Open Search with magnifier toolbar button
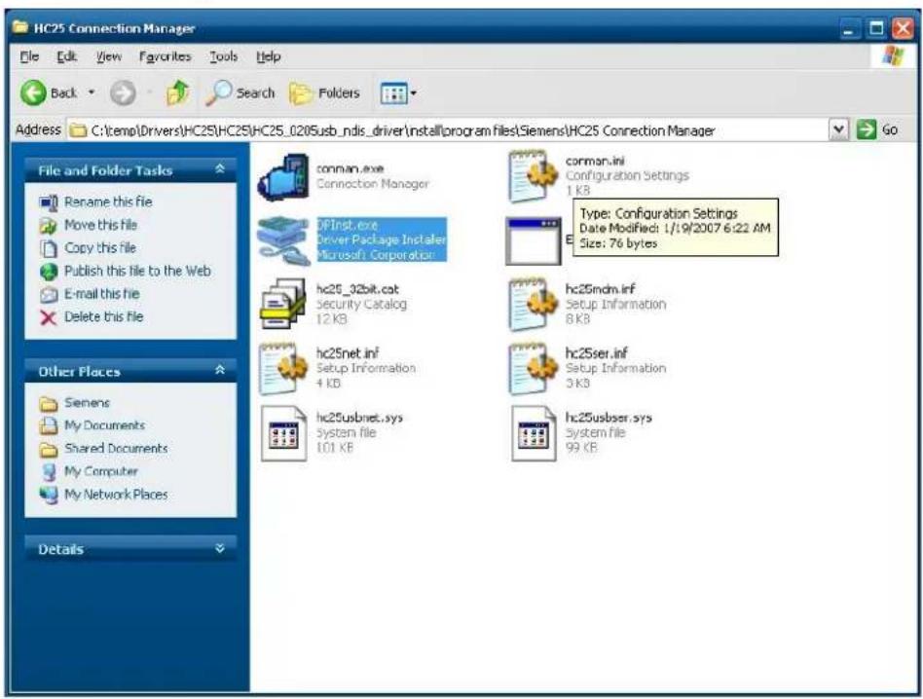Image resolution: width=923 pixels, height=699 pixels. (x=240, y=92)
